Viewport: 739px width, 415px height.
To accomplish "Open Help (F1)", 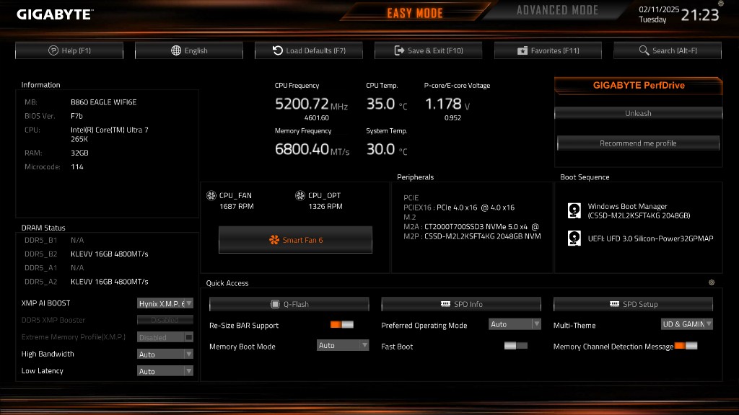I will [x=69, y=50].
